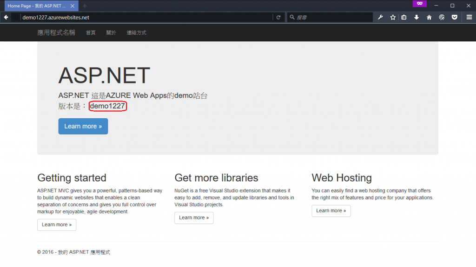This screenshot has width=476, height=267.
Task: Go to the browser home icon
Action: click(429, 17)
